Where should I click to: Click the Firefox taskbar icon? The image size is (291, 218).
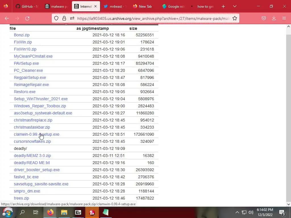[x=50, y=212]
